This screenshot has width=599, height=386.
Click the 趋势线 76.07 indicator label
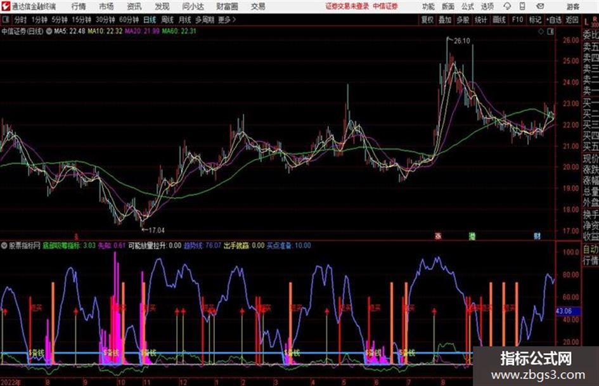pyautogui.click(x=202, y=245)
